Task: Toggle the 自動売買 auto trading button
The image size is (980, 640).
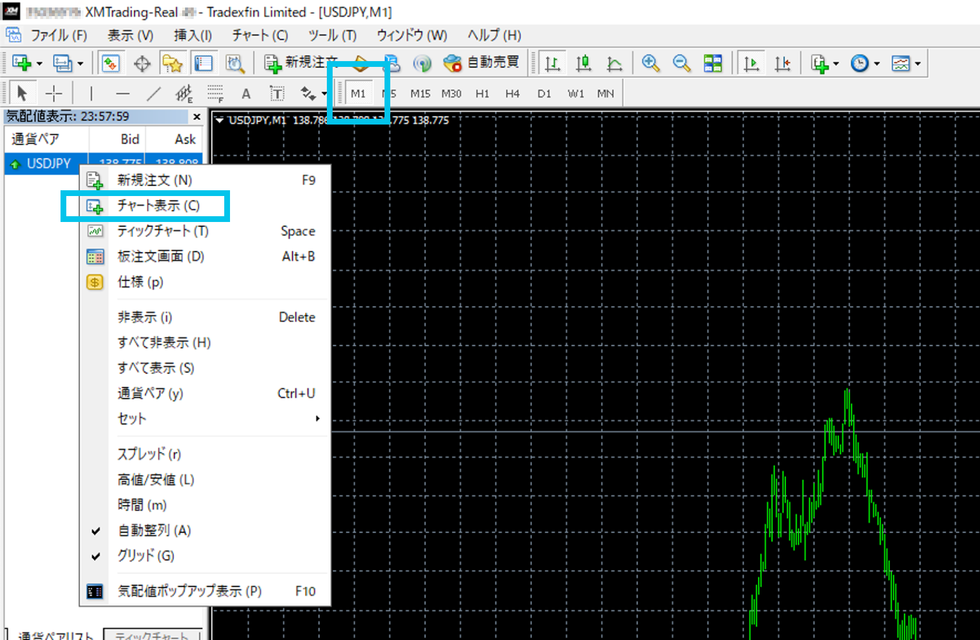Action: pos(481,63)
